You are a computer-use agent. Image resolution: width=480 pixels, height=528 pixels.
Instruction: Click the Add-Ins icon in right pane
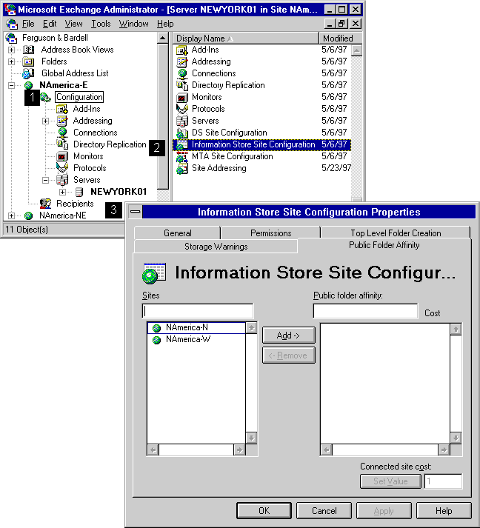pyautogui.click(x=182, y=50)
